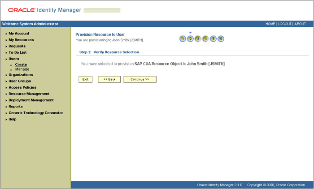
Task: Open Access Policies menu item
Action: click(x=22, y=87)
